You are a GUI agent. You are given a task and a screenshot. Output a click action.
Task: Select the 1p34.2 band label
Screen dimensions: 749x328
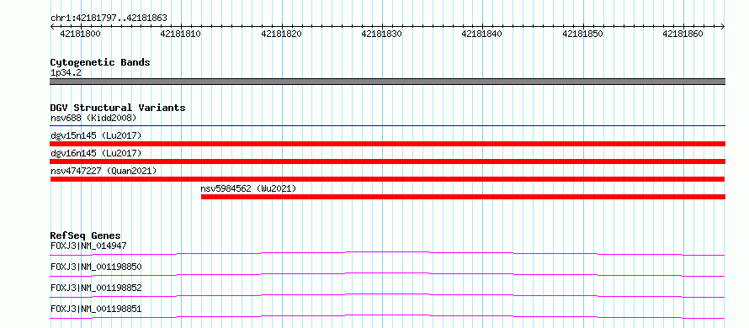pos(66,73)
